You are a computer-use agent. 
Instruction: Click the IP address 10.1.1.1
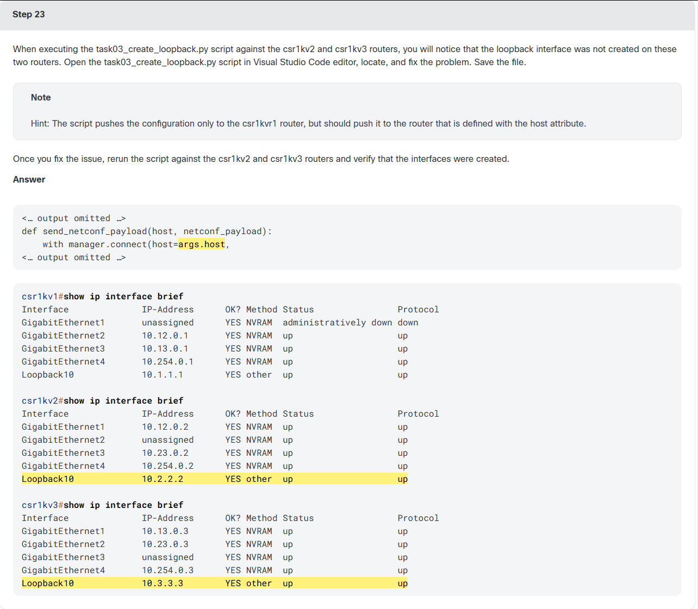click(x=163, y=375)
